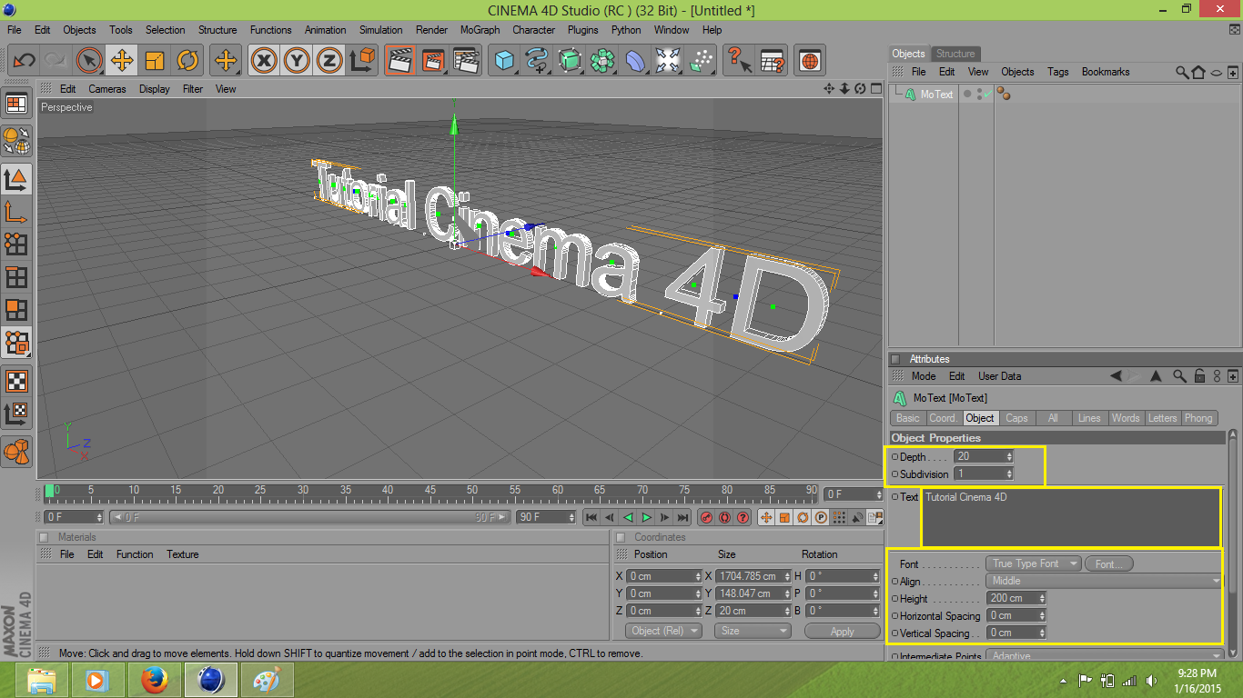
Task: Switch to the Structure tab
Action: tap(955, 54)
